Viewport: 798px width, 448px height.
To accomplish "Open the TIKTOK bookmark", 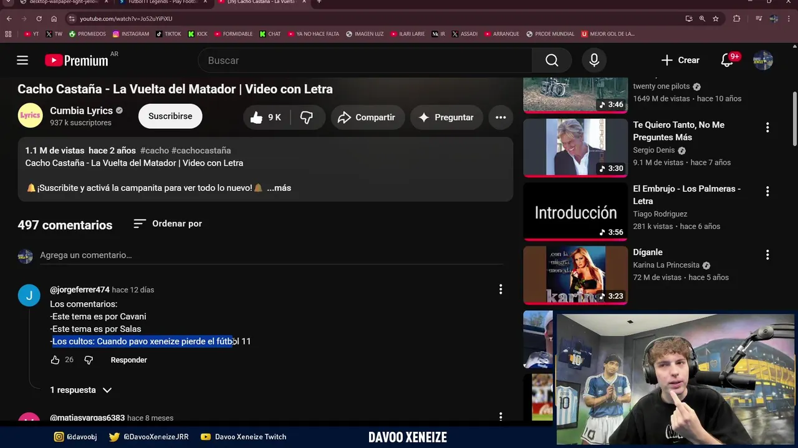I will pos(169,34).
